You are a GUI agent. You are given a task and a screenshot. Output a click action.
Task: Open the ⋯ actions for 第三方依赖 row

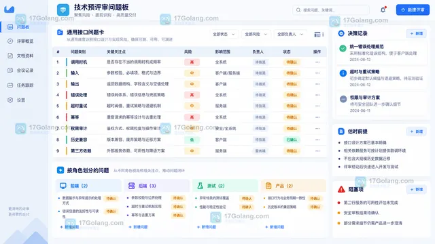[x=317, y=151]
